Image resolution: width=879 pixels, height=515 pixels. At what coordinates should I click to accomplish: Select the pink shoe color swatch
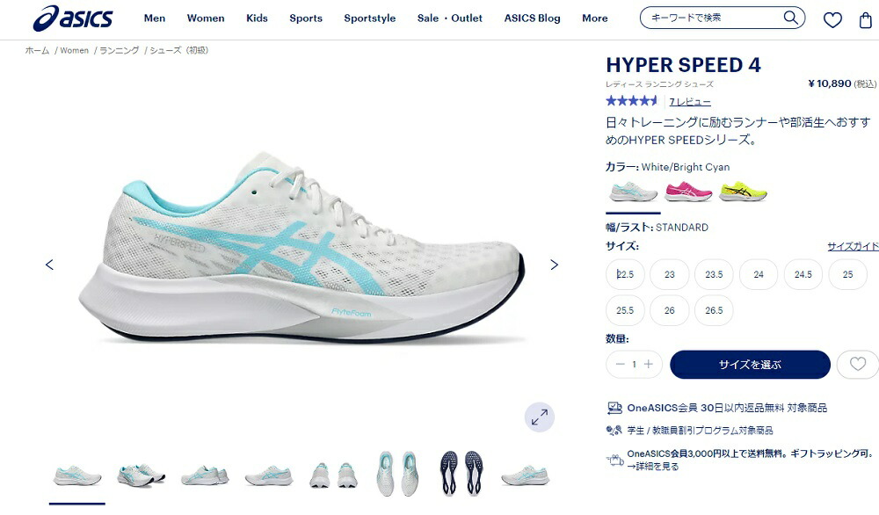(x=688, y=192)
